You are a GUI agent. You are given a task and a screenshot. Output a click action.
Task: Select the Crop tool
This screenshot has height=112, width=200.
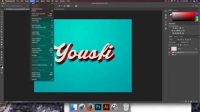pos(2,22)
